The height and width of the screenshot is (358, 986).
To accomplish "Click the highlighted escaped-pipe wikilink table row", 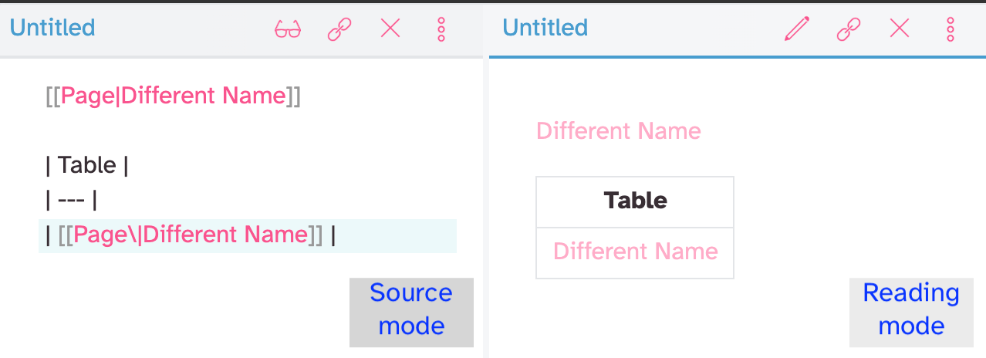I will 248,235.
